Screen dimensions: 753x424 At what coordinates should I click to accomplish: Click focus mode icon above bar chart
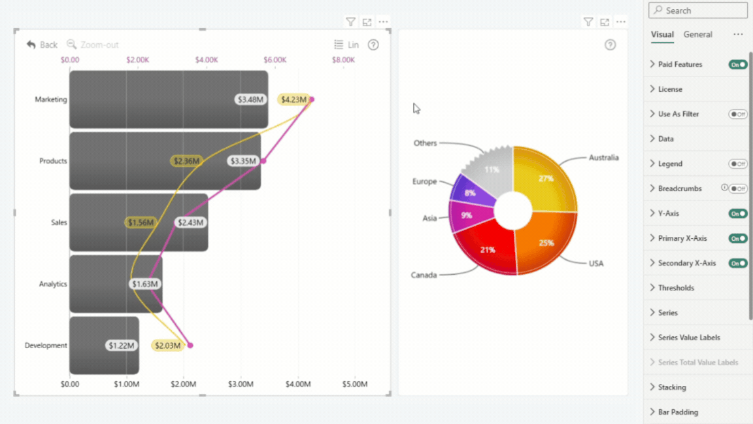click(367, 22)
